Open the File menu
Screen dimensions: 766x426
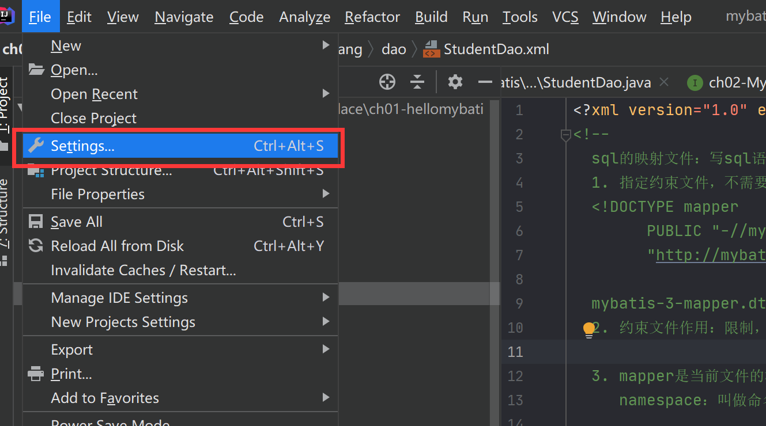click(40, 17)
